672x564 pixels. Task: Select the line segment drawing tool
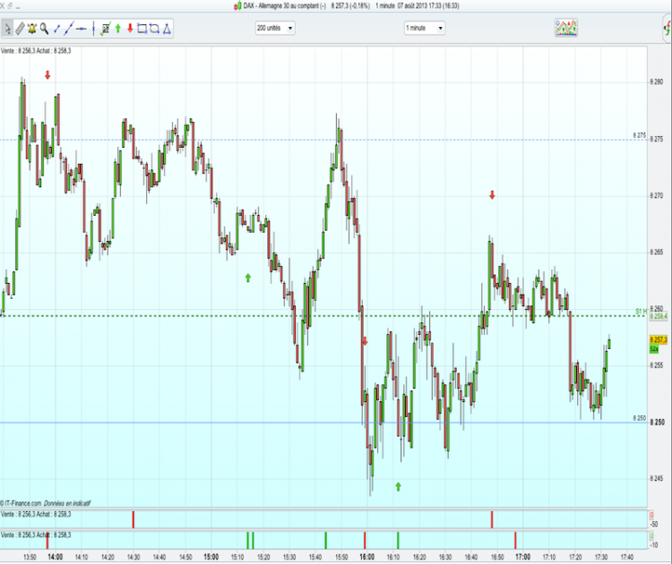(x=56, y=29)
